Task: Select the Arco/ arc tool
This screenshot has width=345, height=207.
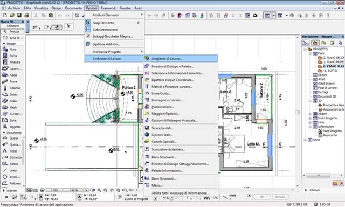Action: click(12, 177)
